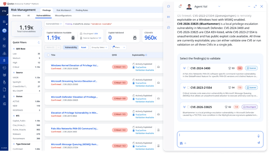This screenshot has height=154, width=269.
Task: Click into the Agent Val chat message box
Action: 220,139
